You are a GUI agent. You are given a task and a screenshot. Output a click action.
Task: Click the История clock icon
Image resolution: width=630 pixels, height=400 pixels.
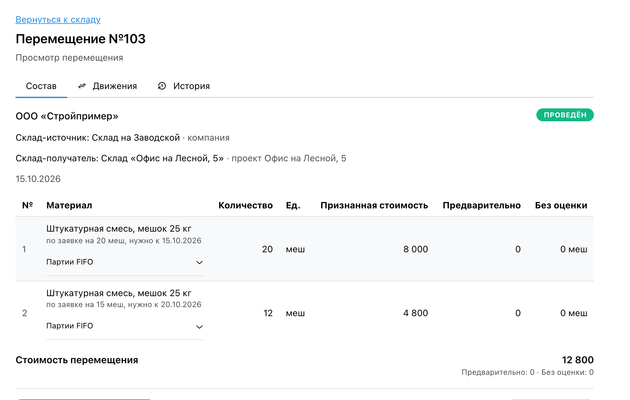click(162, 86)
